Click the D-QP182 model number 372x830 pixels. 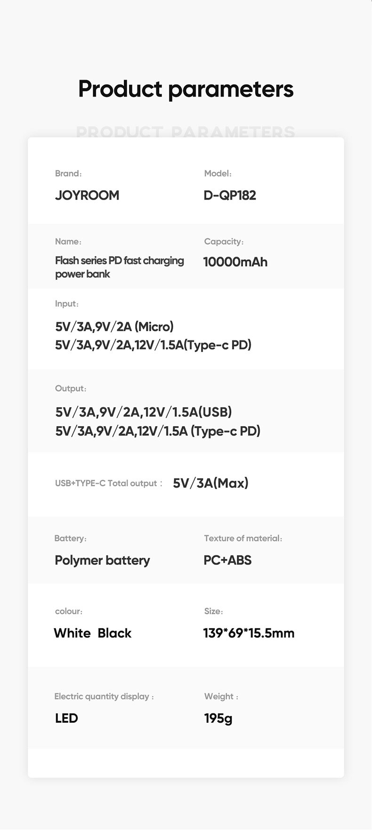pyautogui.click(x=230, y=195)
